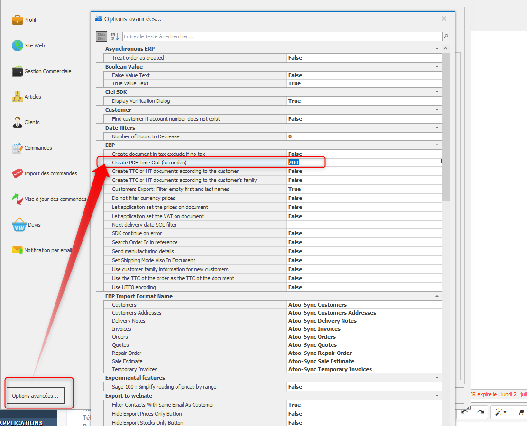Select Do not filter currency prices row
This screenshot has height=426, width=527.
[x=273, y=198]
